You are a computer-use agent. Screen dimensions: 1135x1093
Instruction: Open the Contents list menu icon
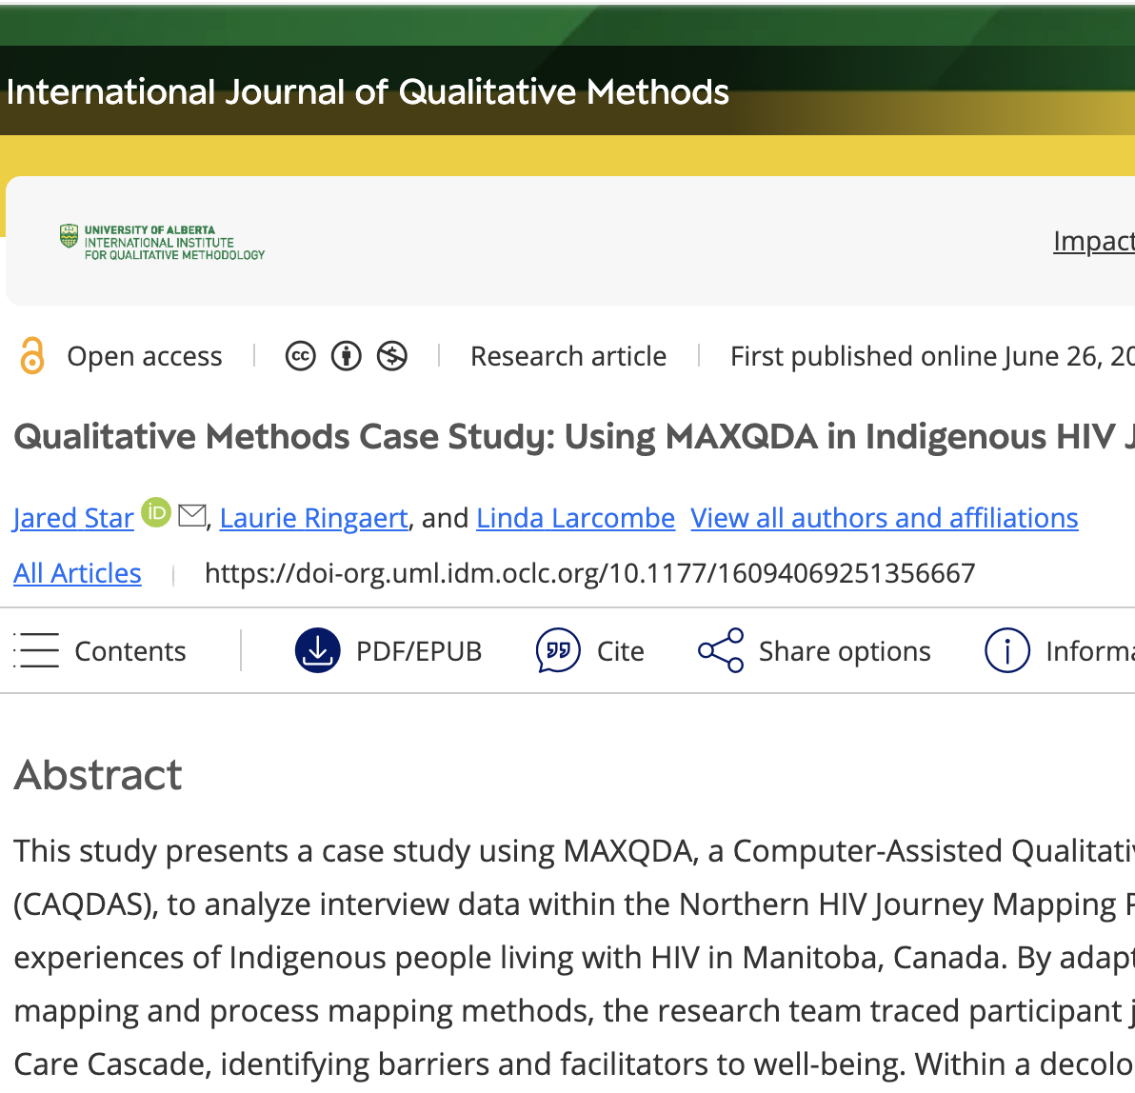36,650
